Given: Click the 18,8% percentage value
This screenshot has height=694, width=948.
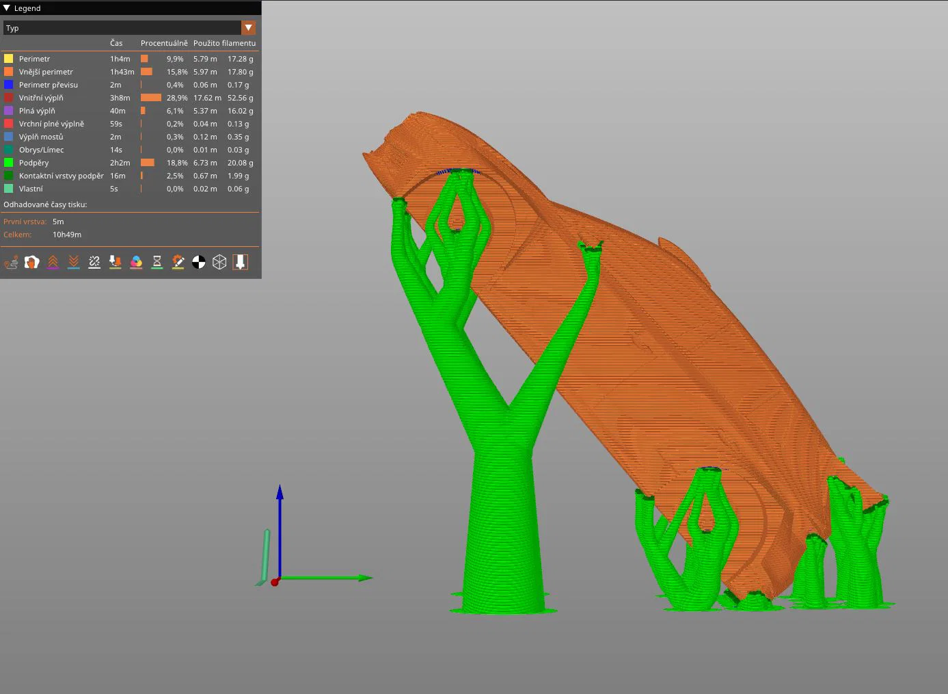Looking at the screenshot, I should click(177, 163).
